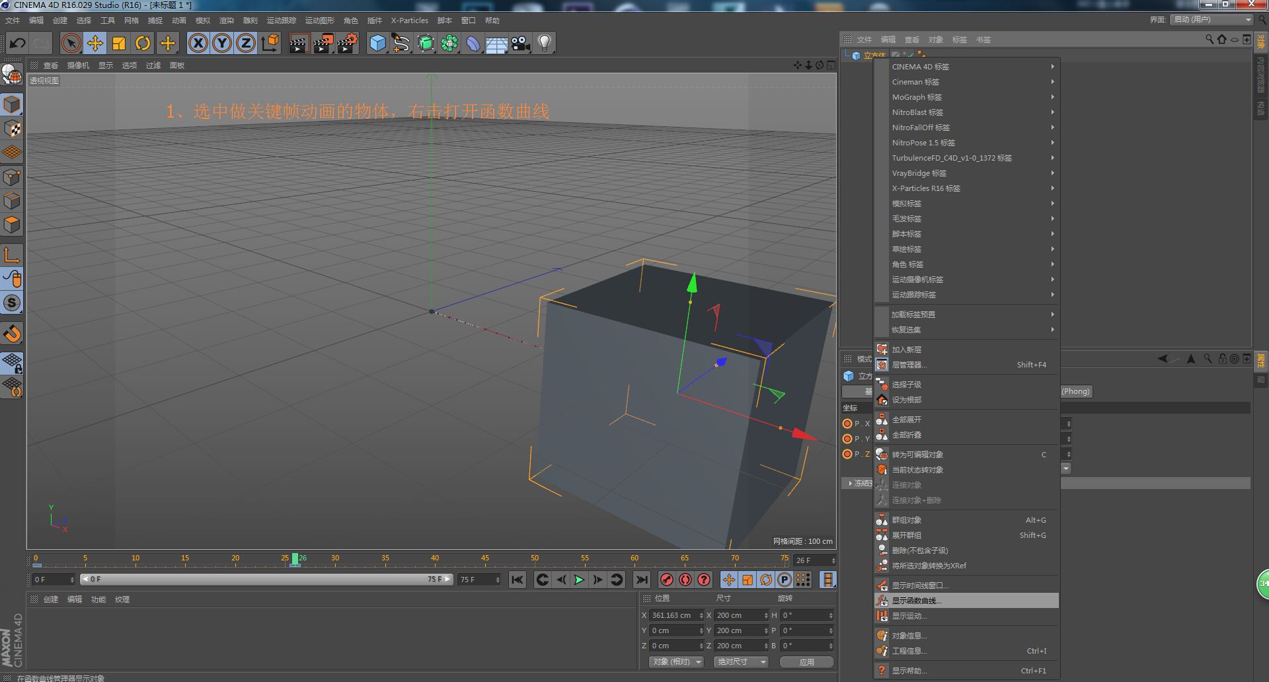Screen dimensions: 1269x682
Task: Choose 显示时间线窗口... menu entry
Action: tap(966, 586)
